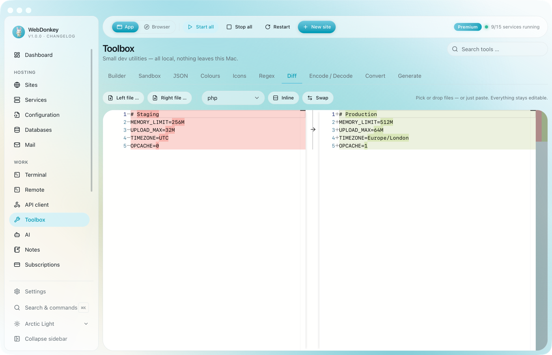Select the Diff tab
This screenshot has width=552, height=355.
pos(292,76)
